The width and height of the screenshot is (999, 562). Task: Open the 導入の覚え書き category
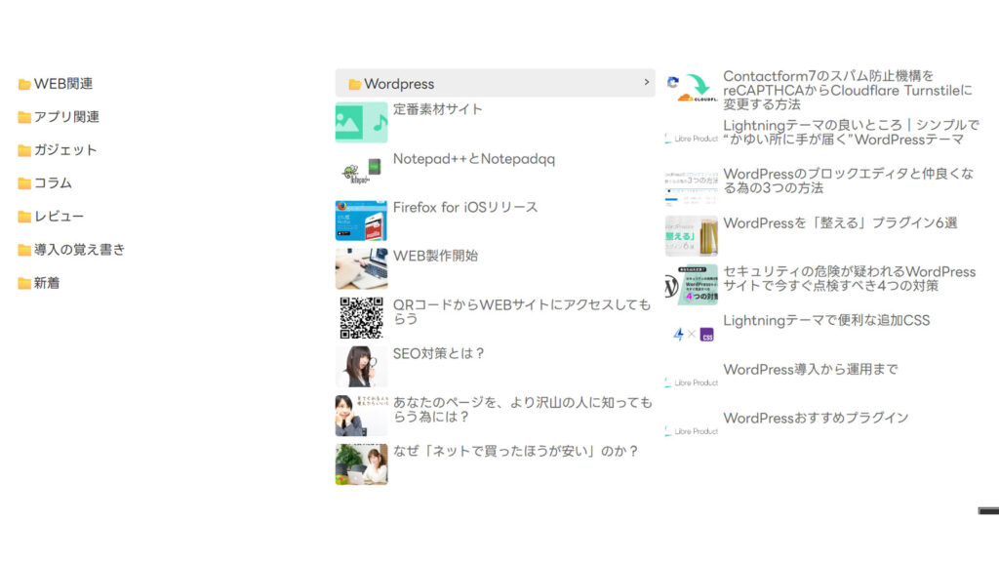[79, 250]
